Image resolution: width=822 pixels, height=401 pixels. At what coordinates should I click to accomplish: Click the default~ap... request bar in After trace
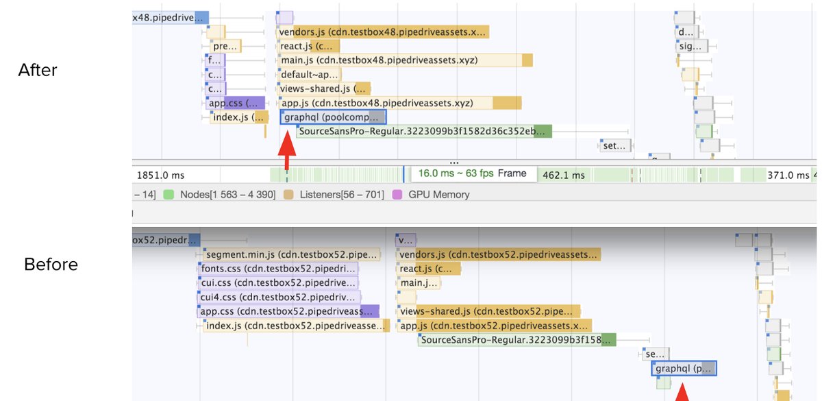(x=310, y=75)
